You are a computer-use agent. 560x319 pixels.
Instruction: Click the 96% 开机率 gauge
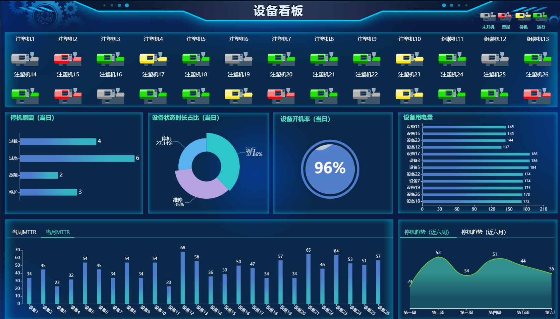click(330, 169)
